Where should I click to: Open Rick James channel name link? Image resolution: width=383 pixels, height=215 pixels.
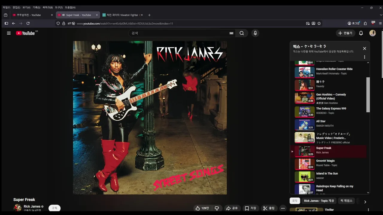tap(32, 206)
